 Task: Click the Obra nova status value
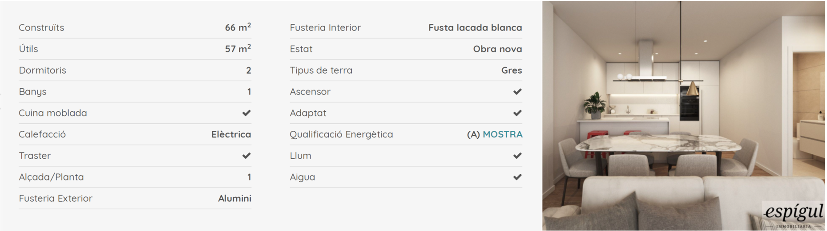(x=498, y=49)
